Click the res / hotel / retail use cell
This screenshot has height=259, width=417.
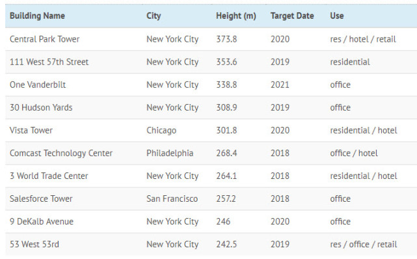[363, 39]
